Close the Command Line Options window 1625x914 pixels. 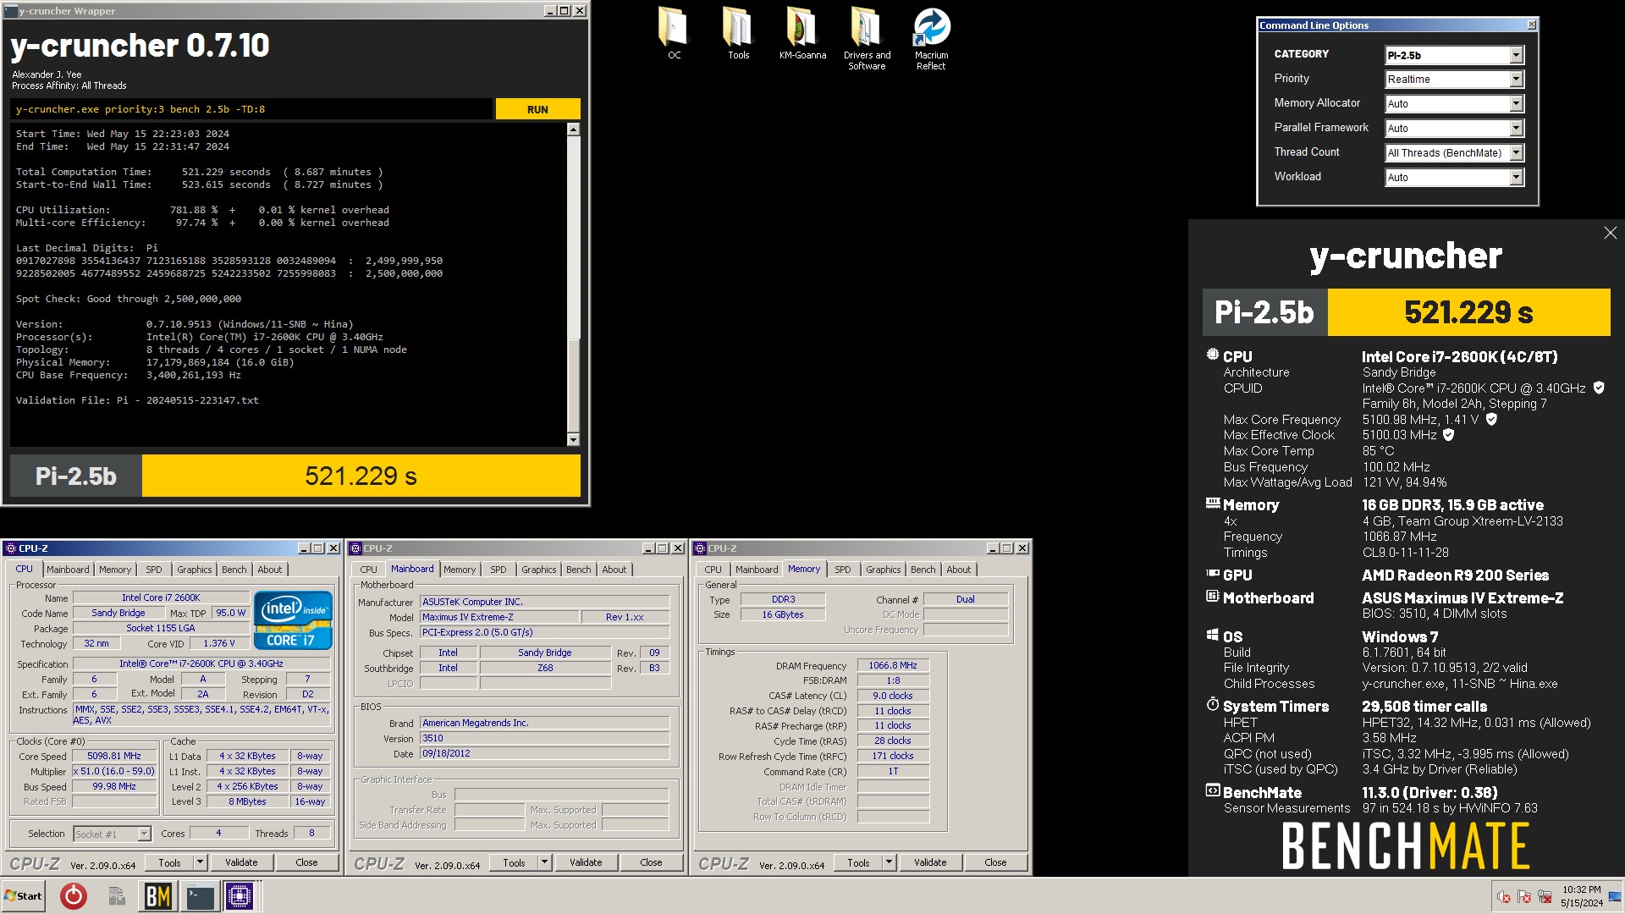(x=1531, y=25)
